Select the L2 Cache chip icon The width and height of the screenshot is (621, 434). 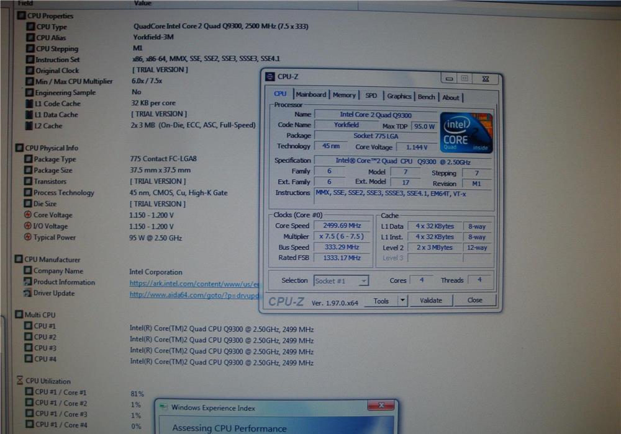pos(29,126)
